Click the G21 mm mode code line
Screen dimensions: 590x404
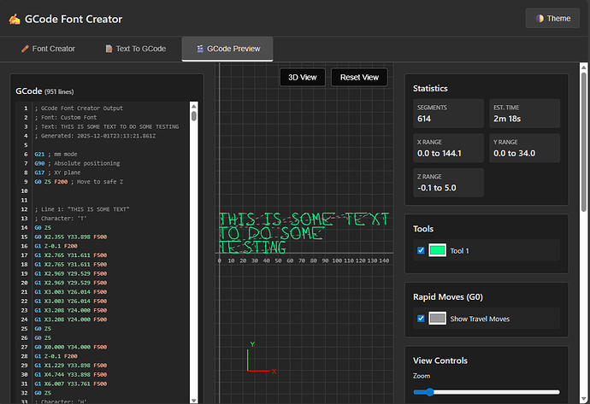pos(56,154)
